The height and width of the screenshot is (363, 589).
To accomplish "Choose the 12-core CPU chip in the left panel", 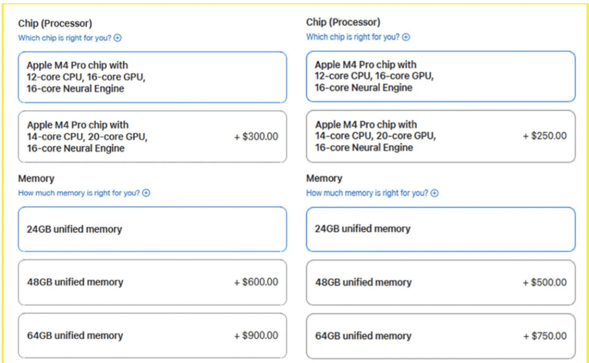I will pyautogui.click(x=152, y=77).
